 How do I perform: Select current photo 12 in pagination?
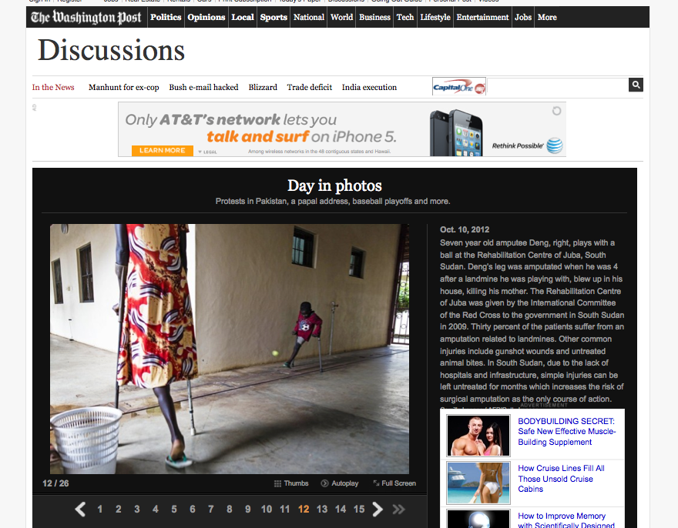[304, 510]
